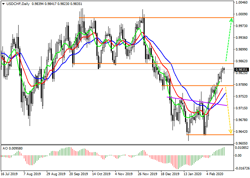This screenshot has width=250, height=178.
Task: Click the 0.99360 price axis label
Action: coord(242,38)
